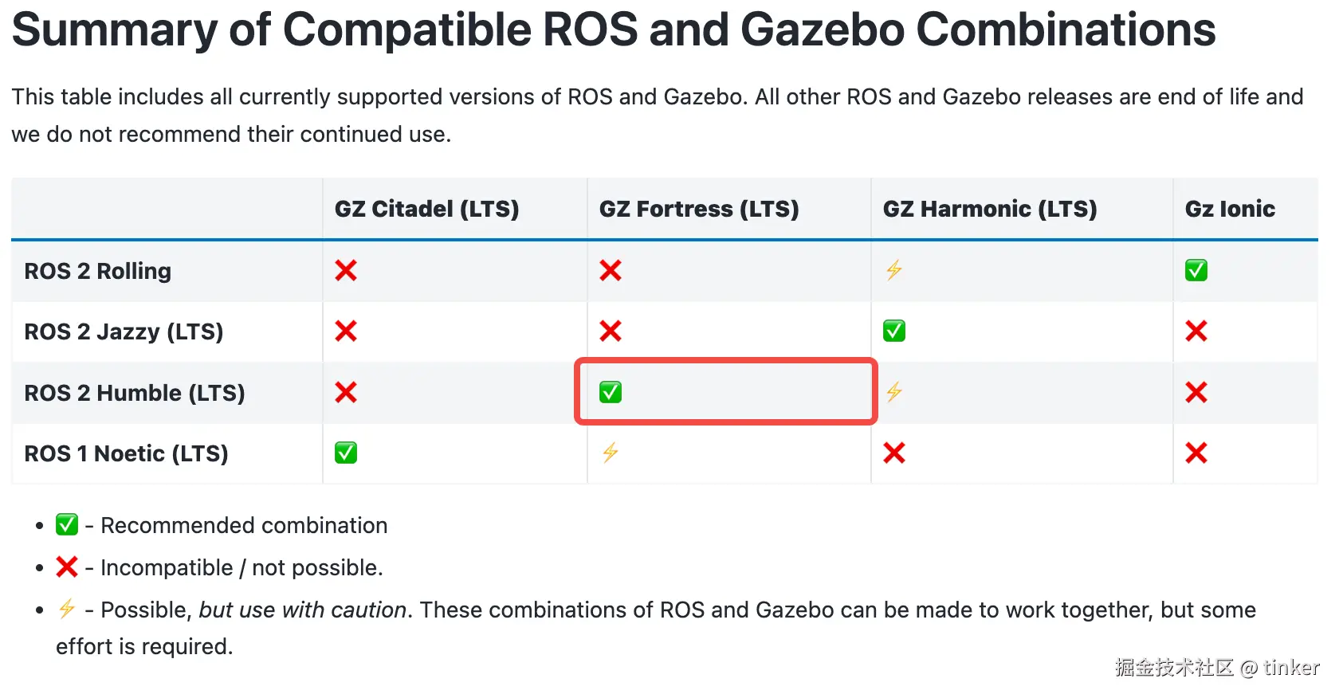Click the highlighted Humble and Fortress checkmark
The width and height of the screenshot is (1339, 698).
pyautogui.click(x=611, y=392)
